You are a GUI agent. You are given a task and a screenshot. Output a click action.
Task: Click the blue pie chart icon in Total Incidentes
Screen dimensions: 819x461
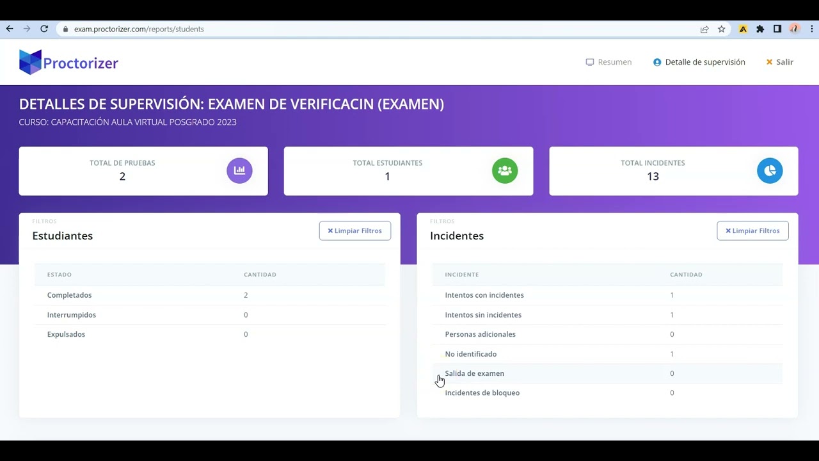click(x=770, y=170)
